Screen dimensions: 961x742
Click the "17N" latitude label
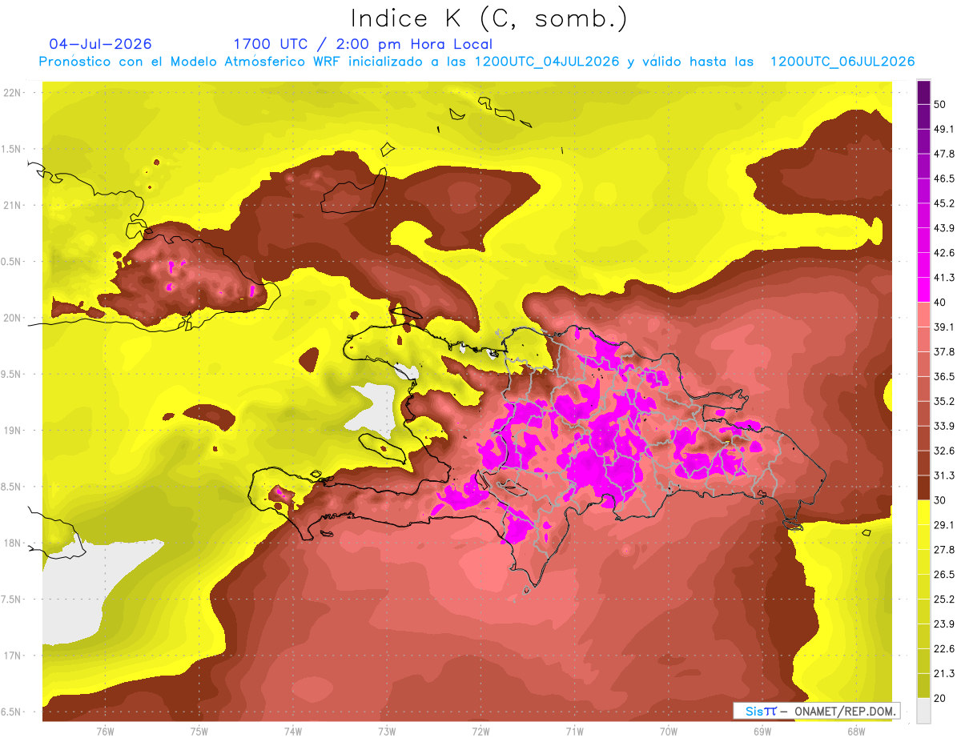14,656
